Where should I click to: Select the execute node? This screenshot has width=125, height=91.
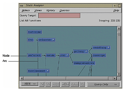pyautogui.click(x=51, y=55)
